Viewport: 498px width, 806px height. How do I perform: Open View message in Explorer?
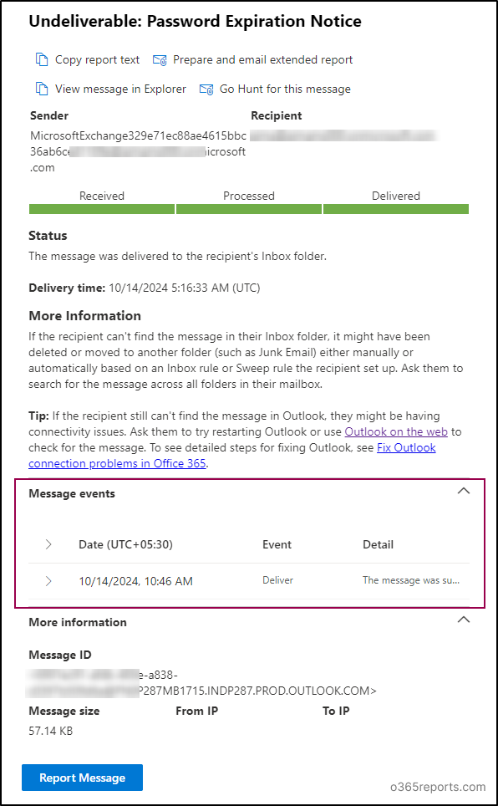coord(120,89)
